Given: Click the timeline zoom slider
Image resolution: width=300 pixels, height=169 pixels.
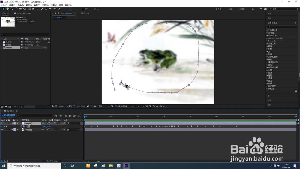Looking at the screenshot, I should (x=92, y=161).
